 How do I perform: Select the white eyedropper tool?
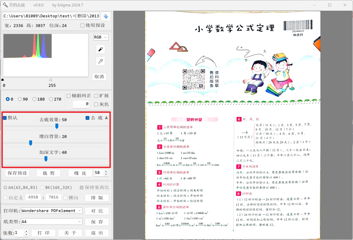pos(101,61)
